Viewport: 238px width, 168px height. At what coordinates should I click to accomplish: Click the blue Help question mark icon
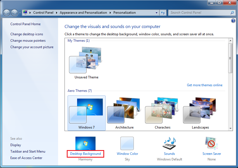(x=233, y=21)
